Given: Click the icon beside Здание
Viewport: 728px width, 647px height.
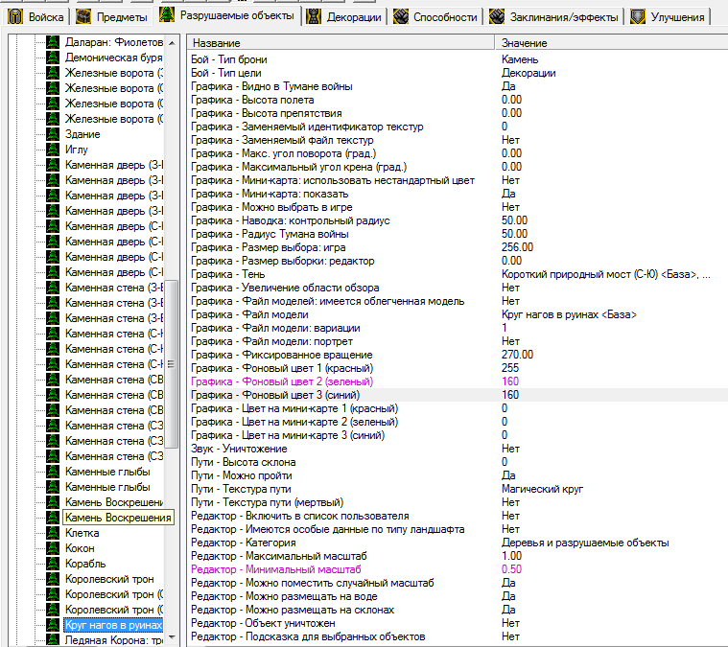Looking at the screenshot, I should [53, 134].
